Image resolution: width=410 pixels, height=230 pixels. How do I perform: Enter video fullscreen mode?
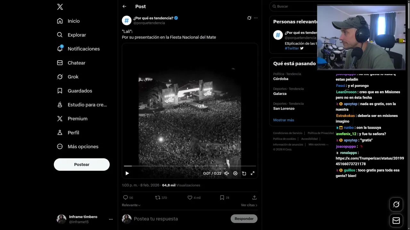point(252,173)
